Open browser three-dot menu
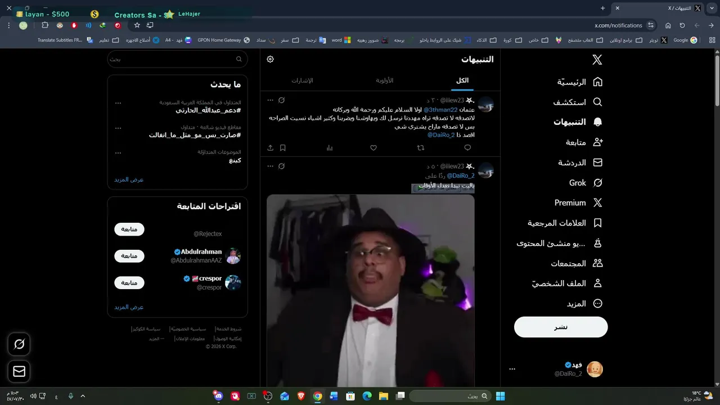 coord(8,25)
